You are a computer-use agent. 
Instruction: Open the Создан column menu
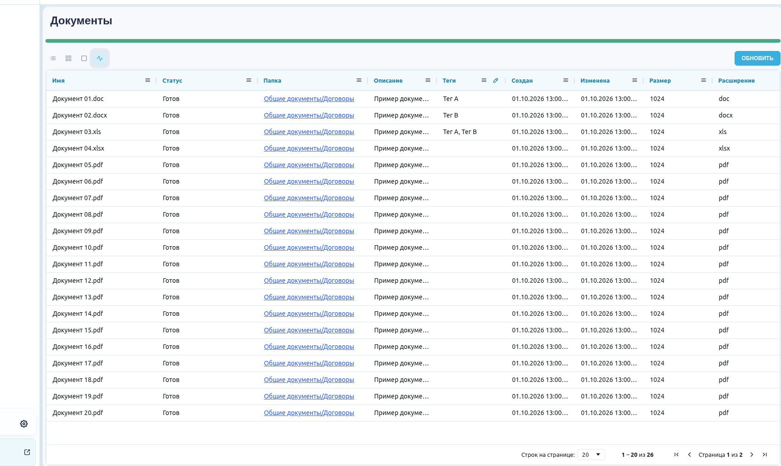(x=566, y=80)
